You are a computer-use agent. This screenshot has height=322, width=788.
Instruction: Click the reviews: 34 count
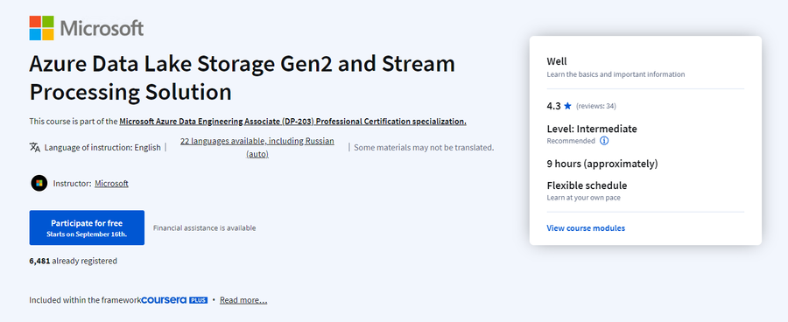(596, 106)
